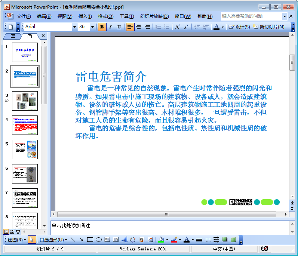Open Line Color dropdown arrow
Viewport: 298px width, 256px height.
click(180, 240)
